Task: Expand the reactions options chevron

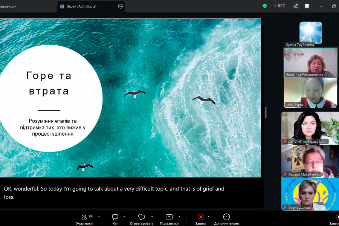Action: [x=152, y=217]
